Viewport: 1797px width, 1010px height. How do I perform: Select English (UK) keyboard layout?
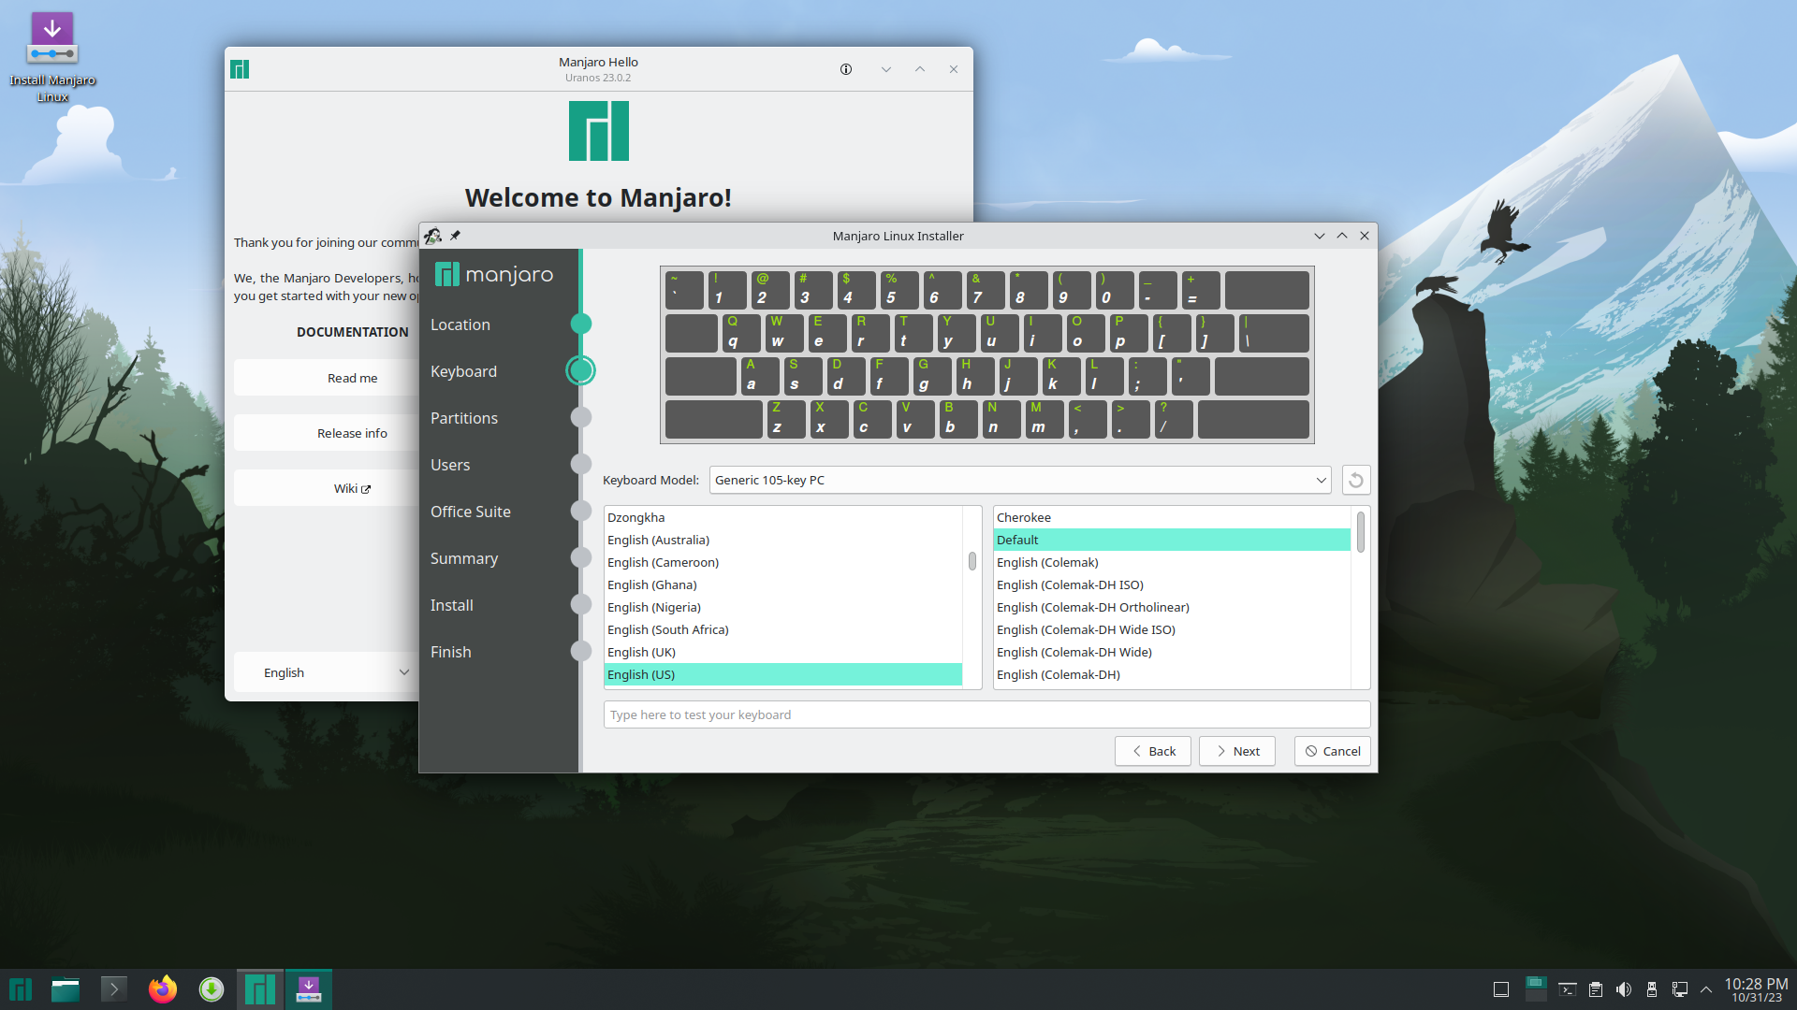click(641, 652)
